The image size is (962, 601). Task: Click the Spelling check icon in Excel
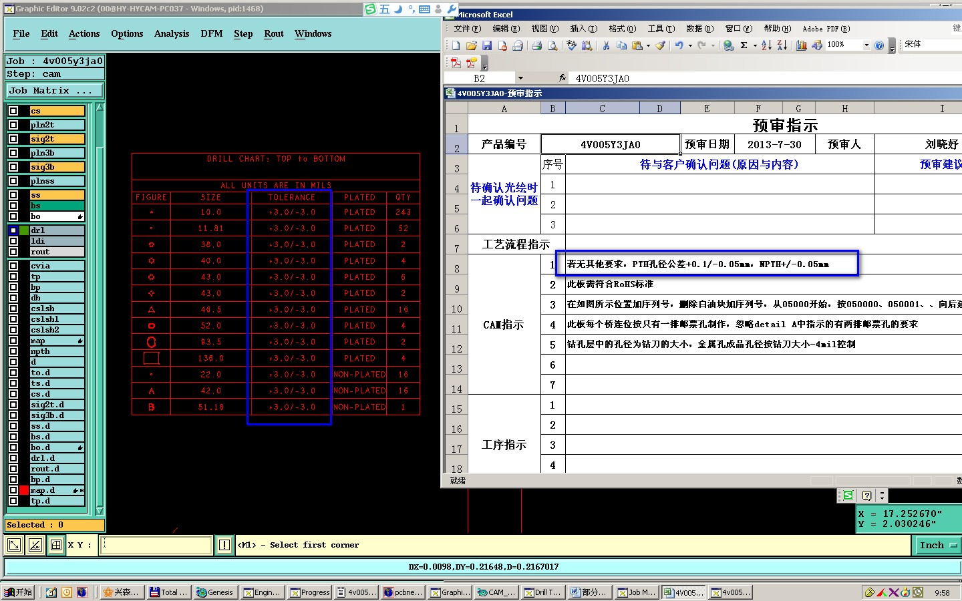[x=571, y=45]
